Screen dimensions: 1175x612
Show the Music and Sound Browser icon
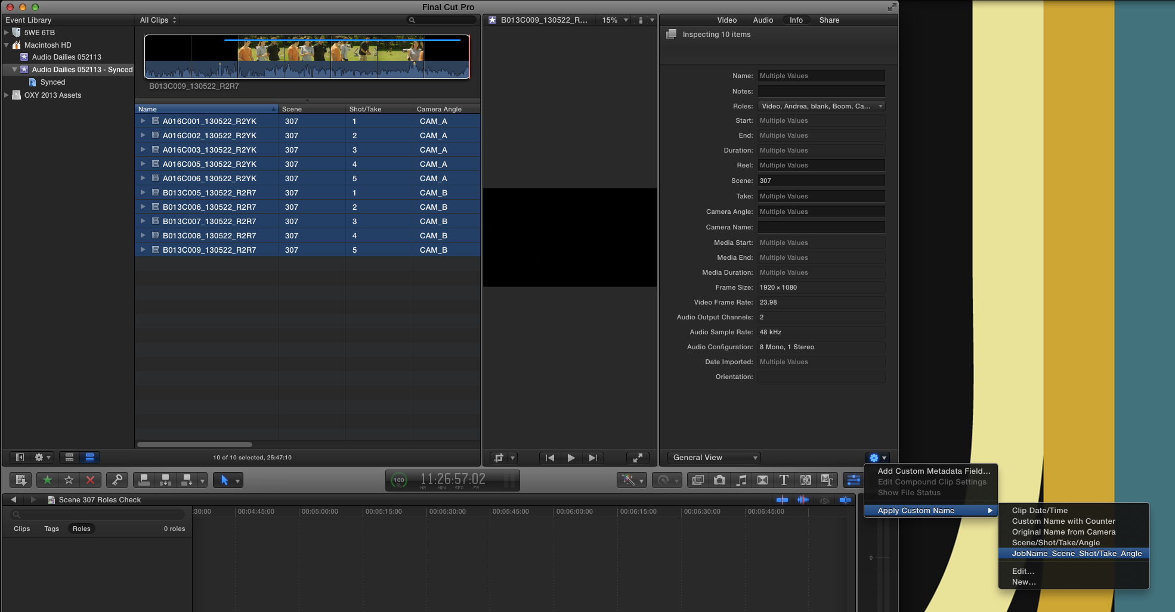pos(741,480)
